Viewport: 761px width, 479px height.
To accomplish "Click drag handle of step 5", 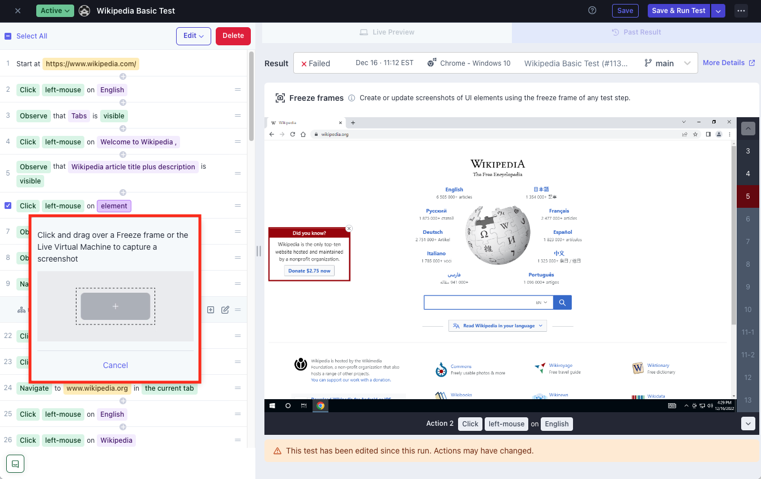I will 238,173.
